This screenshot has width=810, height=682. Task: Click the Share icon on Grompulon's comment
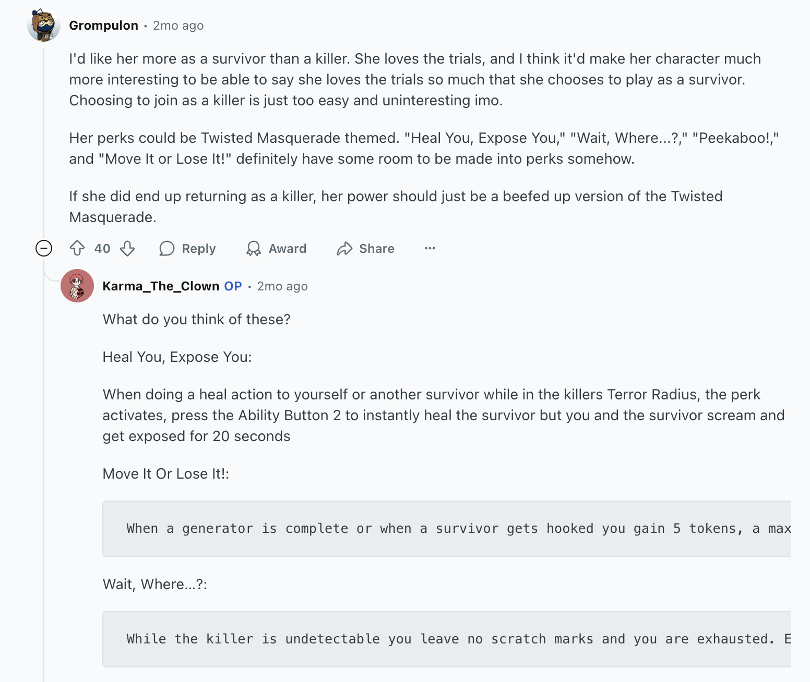(x=344, y=249)
